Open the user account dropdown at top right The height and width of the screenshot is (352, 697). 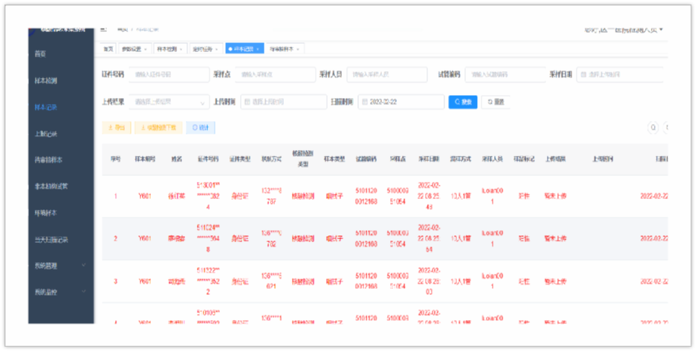[x=623, y=30]
